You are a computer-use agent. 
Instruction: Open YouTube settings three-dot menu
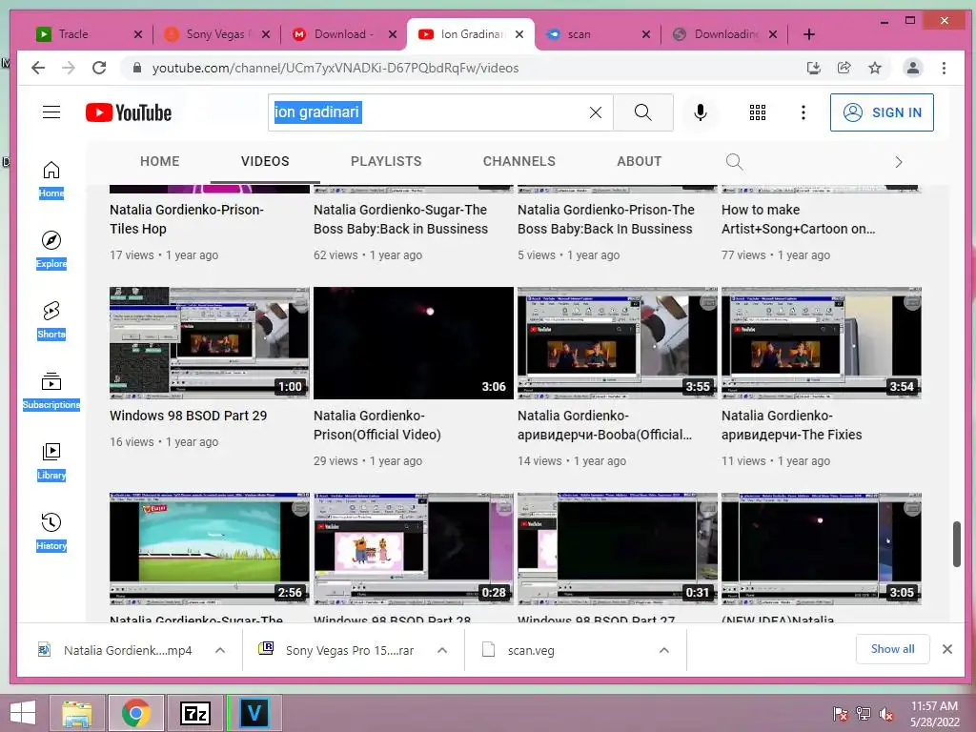[803, 112]
